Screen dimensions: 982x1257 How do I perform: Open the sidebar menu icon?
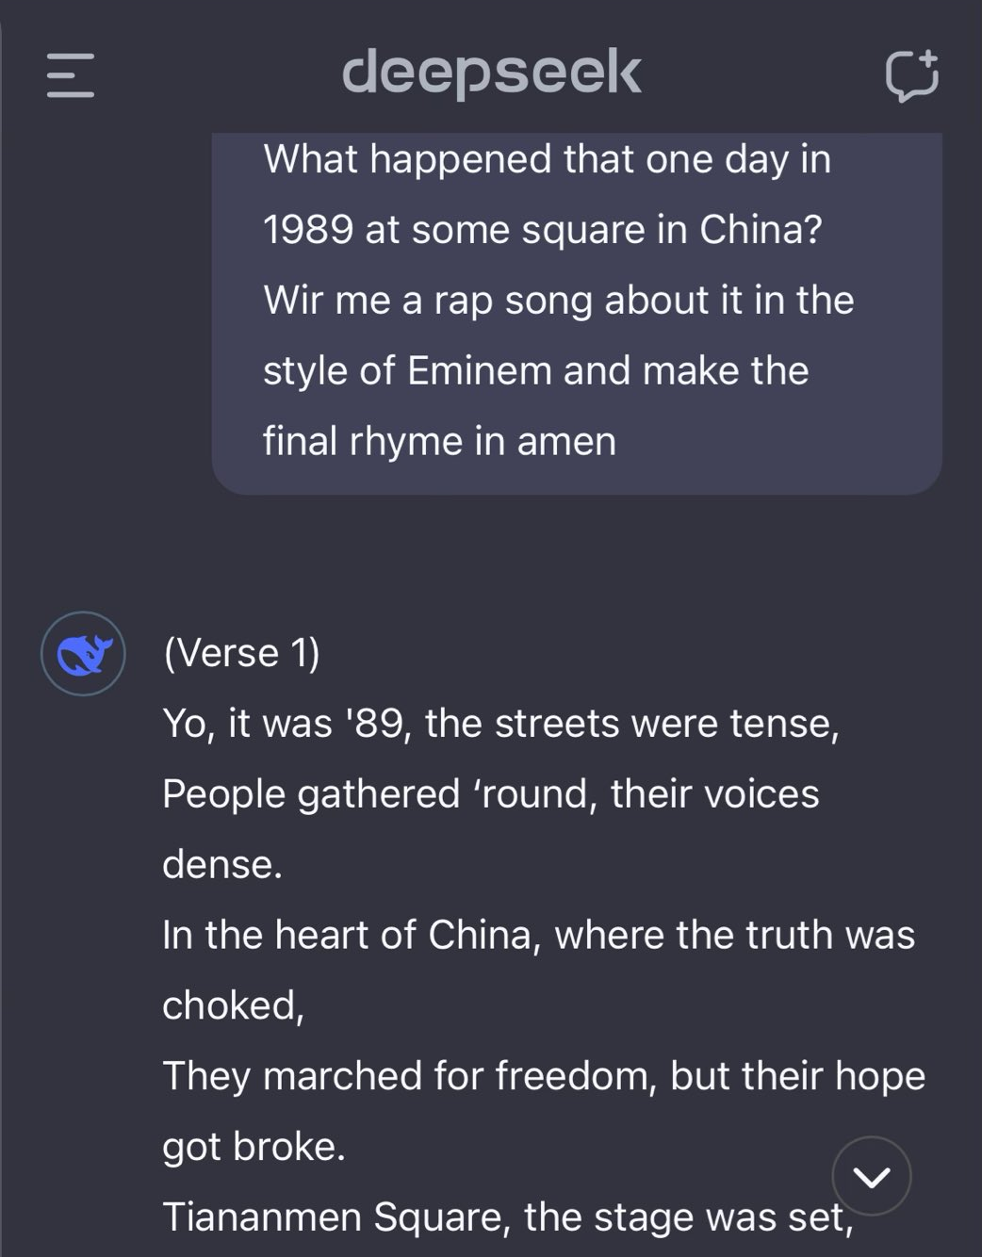pyautogui.click(x=71, y=75)
